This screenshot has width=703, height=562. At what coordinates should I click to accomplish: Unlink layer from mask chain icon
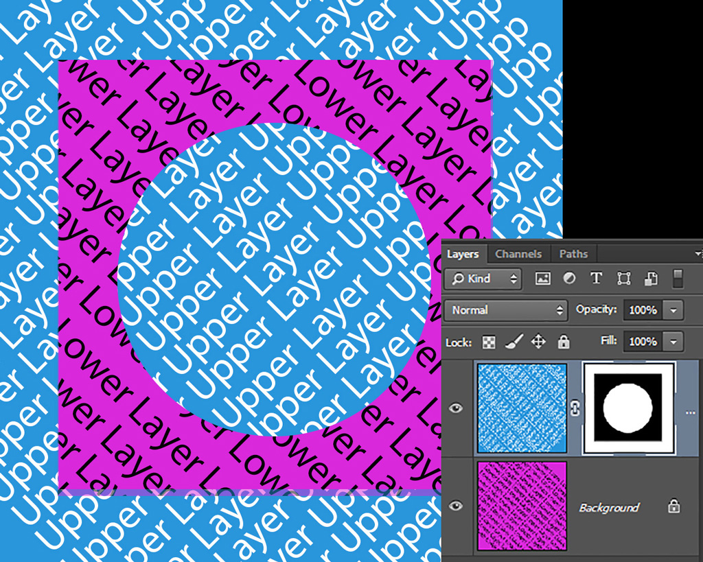coord(575,408)
